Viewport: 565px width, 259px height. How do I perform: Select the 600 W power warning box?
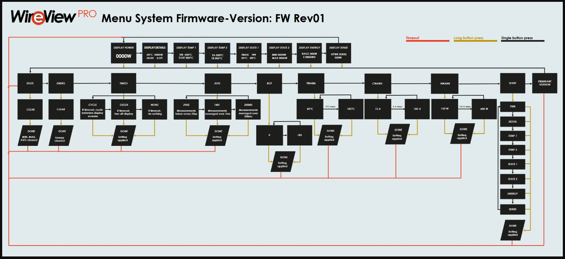[484, 109]
